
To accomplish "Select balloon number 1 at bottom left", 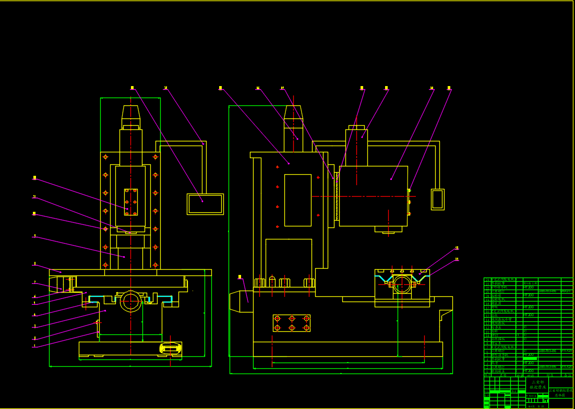I will [34, 345].
